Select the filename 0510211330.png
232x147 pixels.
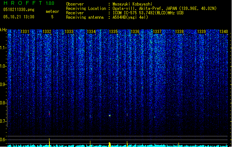click(x=19, y=10)
